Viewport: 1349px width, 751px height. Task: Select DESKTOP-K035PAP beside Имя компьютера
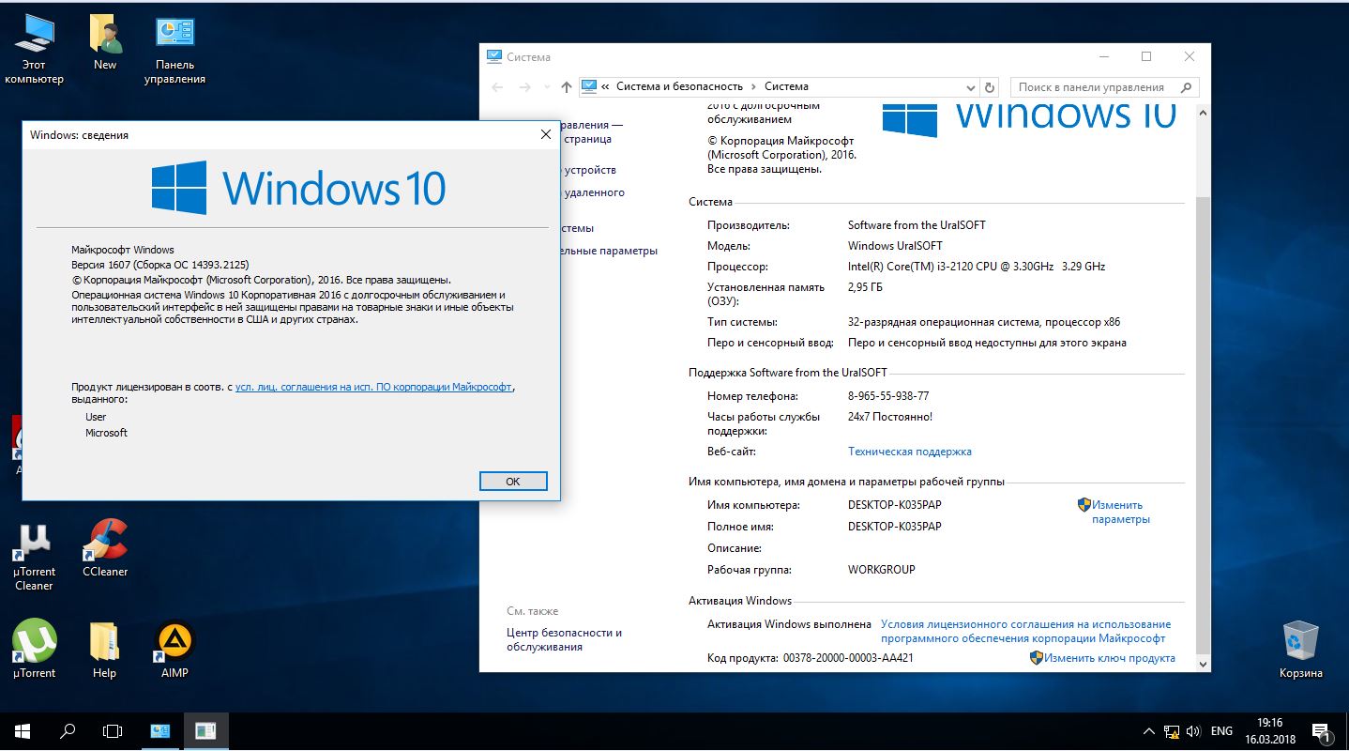[894, 505]
